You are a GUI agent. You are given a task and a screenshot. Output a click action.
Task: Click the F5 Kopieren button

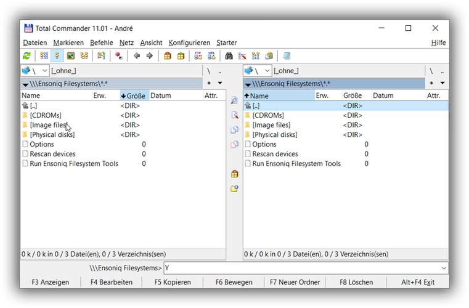pyautogui.click(x=173, y=282)
